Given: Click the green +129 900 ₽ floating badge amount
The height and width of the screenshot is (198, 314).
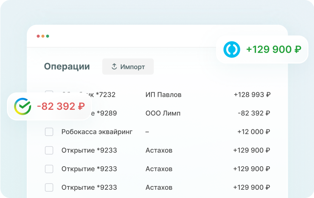Looking at the screenshot, I should click(274, 49).
